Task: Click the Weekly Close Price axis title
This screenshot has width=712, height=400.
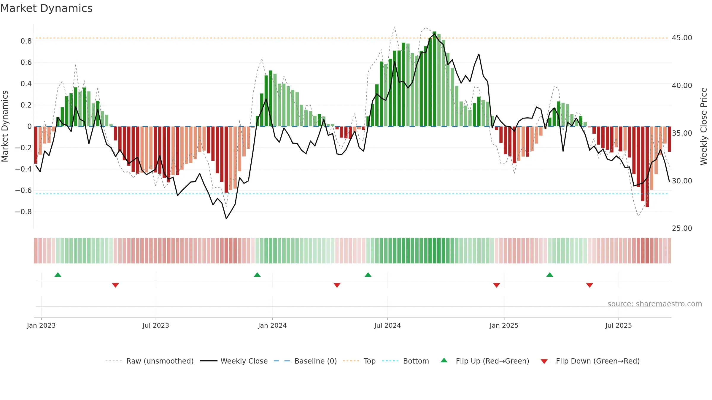Action: pos(704,126)
